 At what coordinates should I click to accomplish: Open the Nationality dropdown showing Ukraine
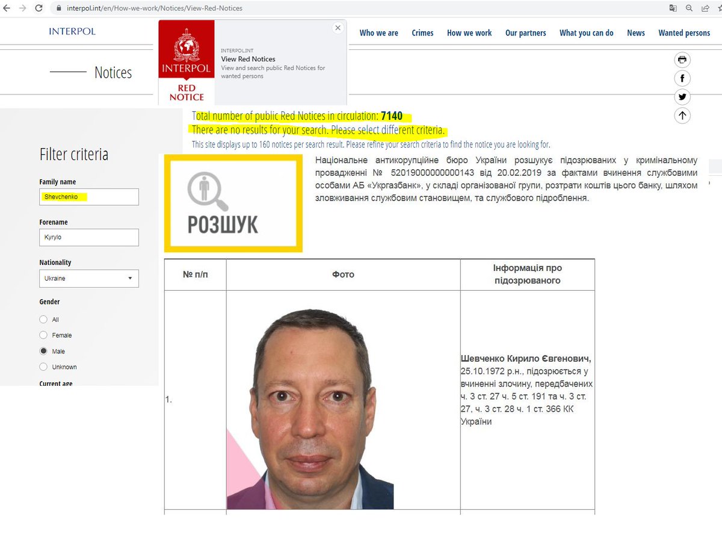coord(89,279)
